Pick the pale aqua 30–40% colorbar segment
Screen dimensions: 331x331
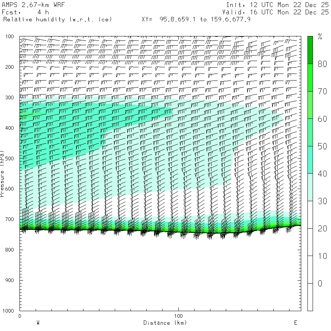coord(310,187)
